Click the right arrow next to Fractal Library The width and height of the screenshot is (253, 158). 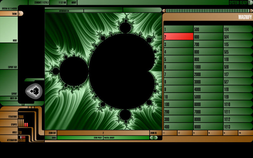point(156,138)
